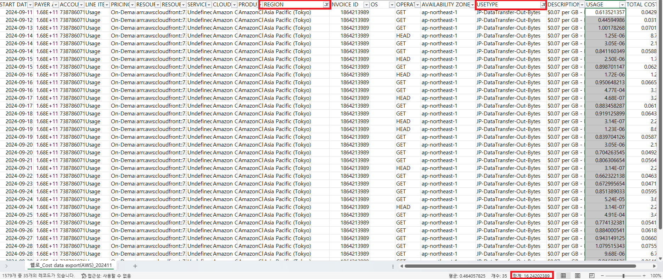
Task: Open the SERVICE column filter dropdown
Action: [x=209, y=5]
